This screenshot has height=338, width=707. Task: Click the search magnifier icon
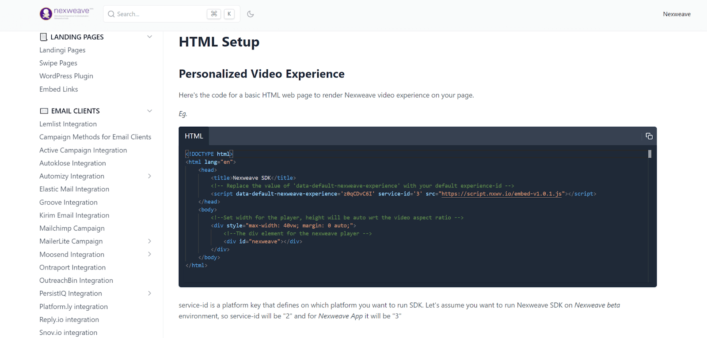pos(111,14)
